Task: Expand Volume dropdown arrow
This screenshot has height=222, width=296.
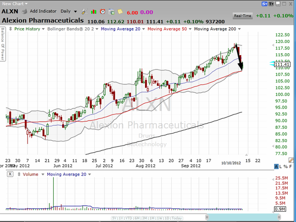Action: [43, 175]
